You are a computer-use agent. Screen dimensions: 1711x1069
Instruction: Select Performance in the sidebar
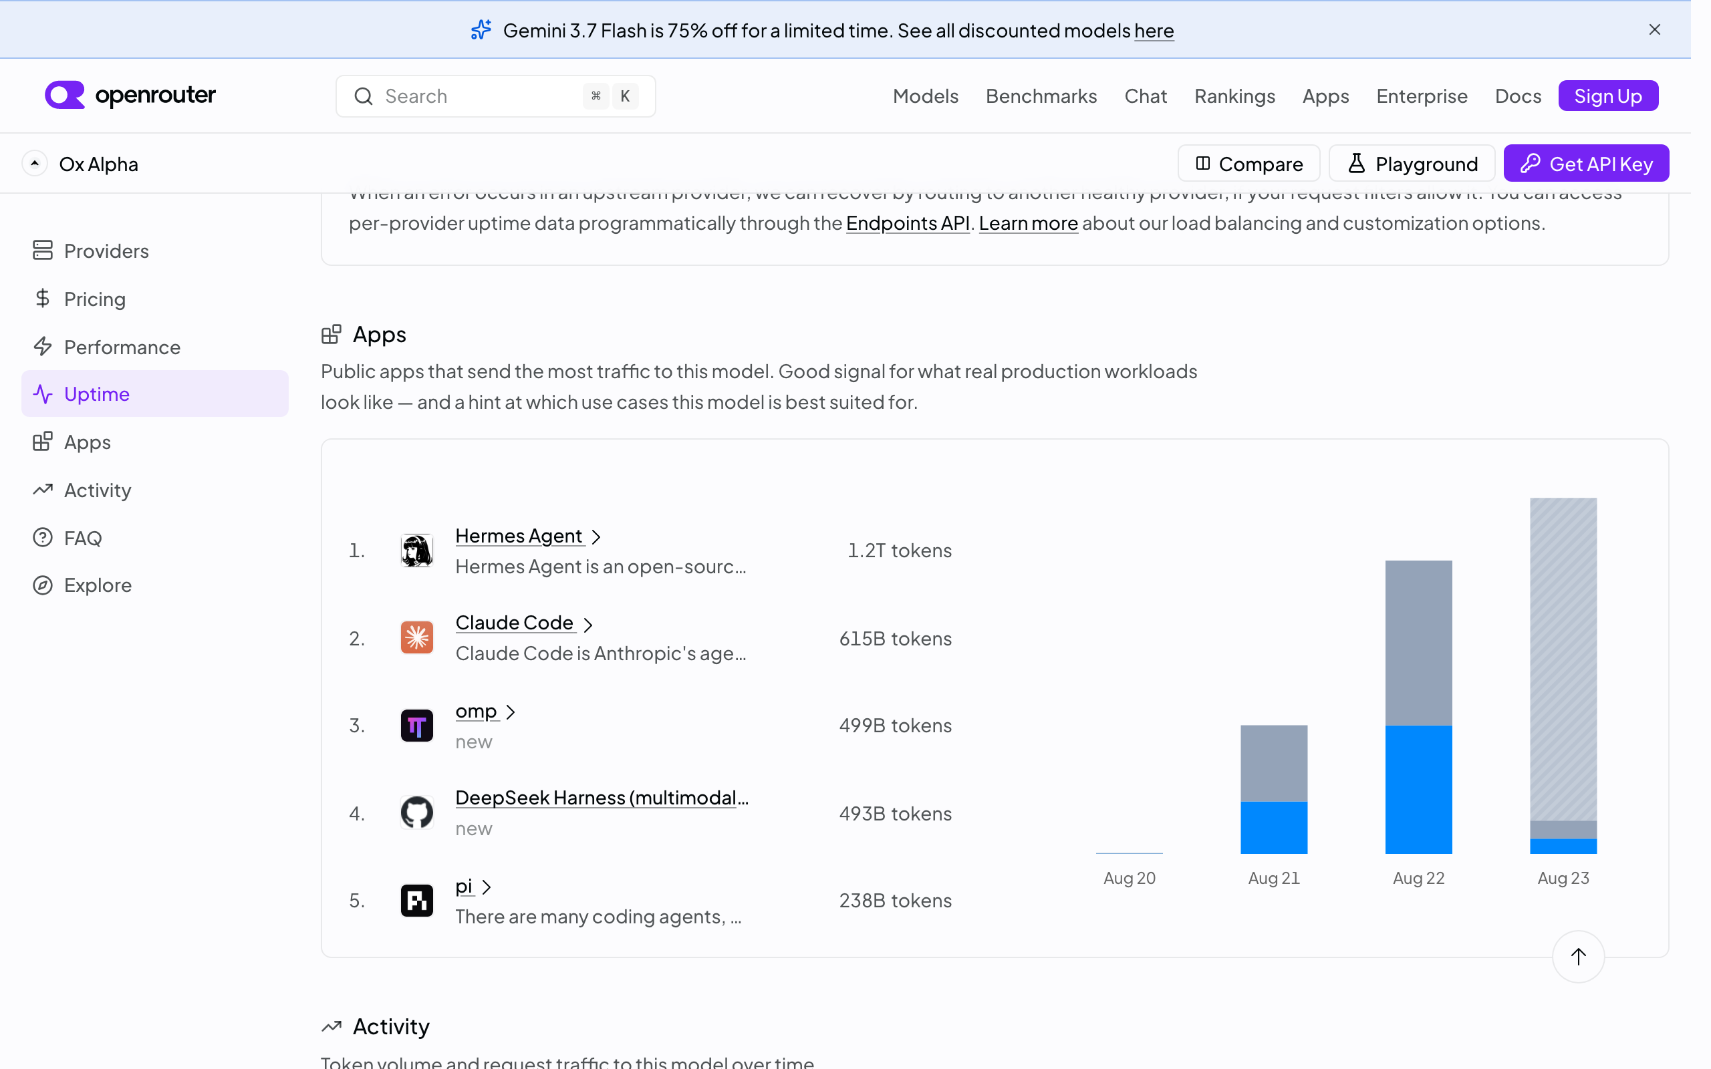(155, 347)
